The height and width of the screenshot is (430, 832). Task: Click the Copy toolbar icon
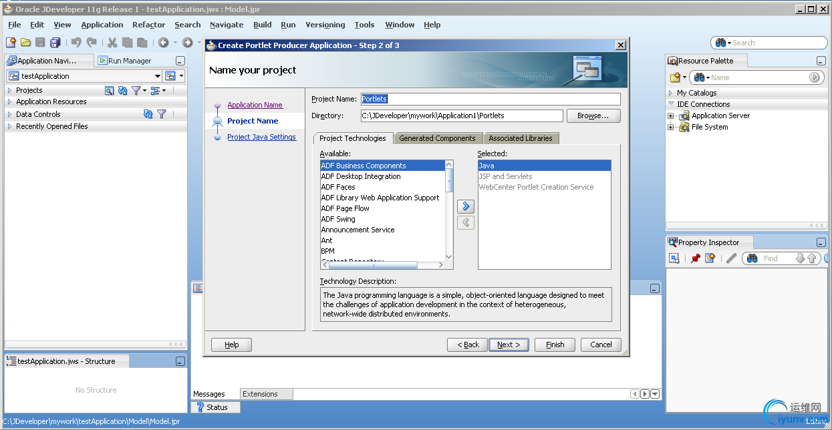click(127, 43)
